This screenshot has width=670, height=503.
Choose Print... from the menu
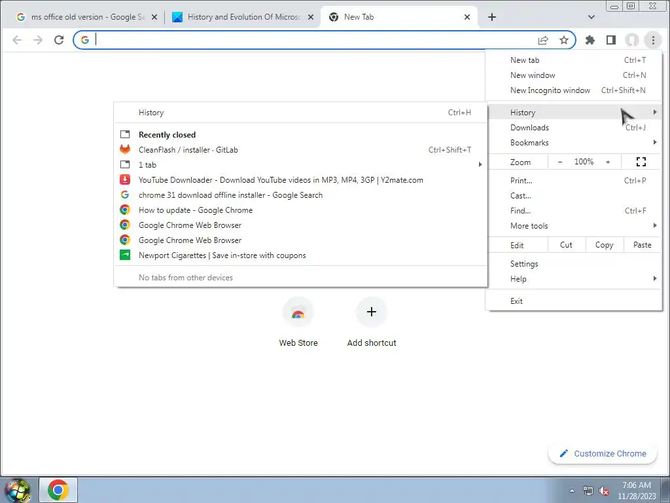(x=573, y=181)
